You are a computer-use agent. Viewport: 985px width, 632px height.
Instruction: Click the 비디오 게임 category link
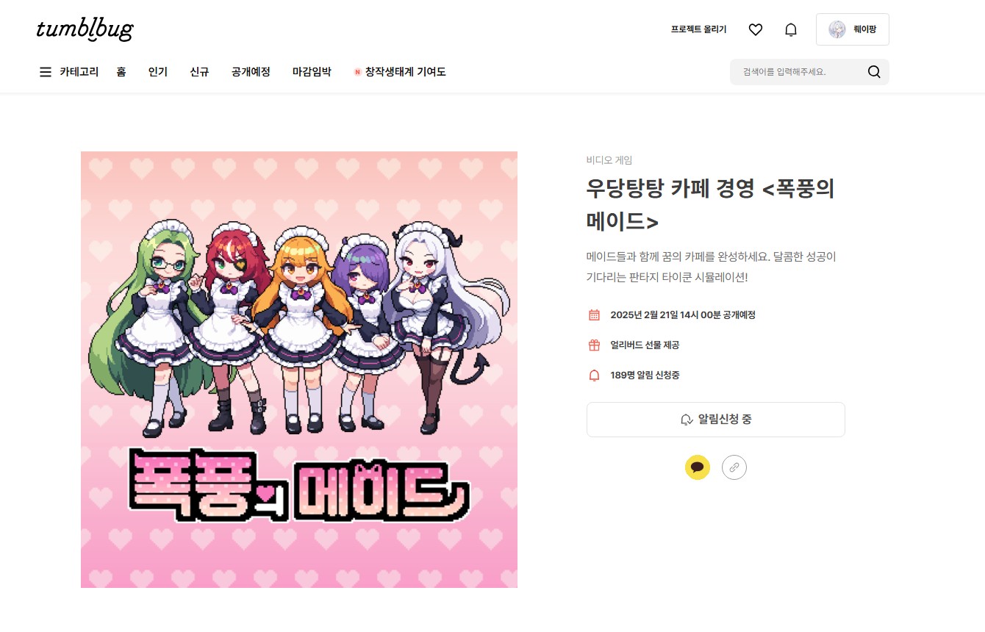click(609, 160)
